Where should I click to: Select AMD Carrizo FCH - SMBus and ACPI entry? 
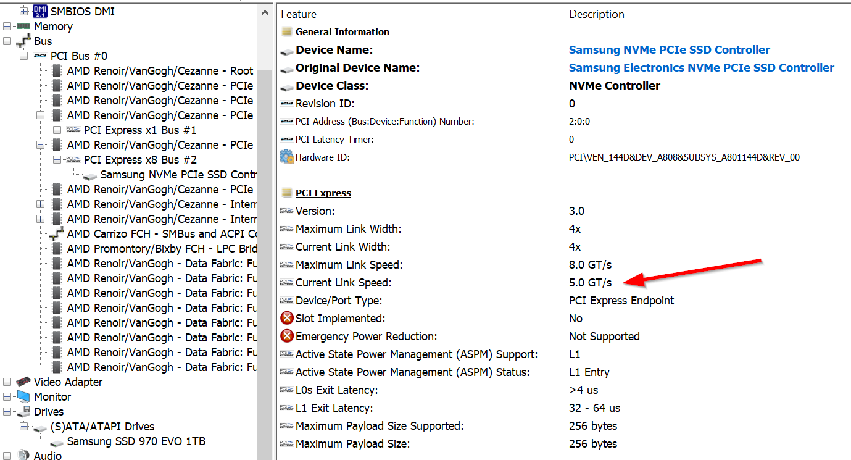pos(162,234)
